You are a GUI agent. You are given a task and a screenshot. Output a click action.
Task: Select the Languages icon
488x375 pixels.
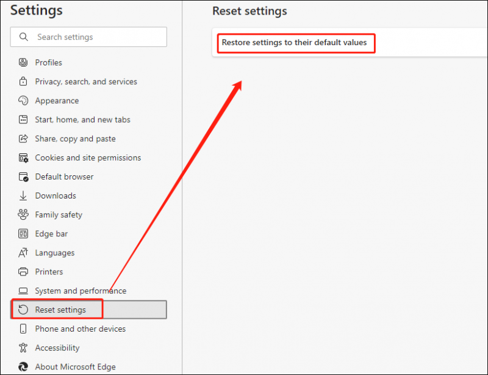23,252
